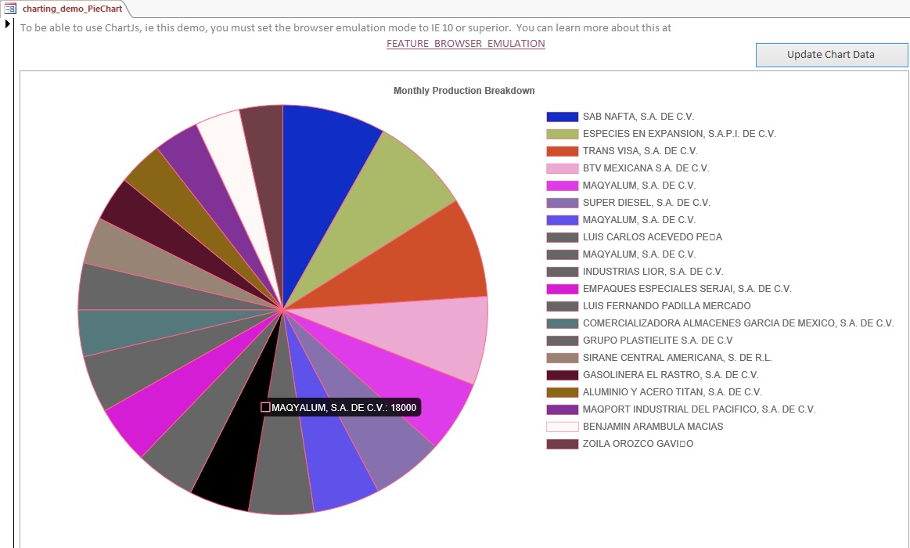
Task: Toggle ALUMINIO Y ACERO TITAN legend swatch
Action: (563, 392)
